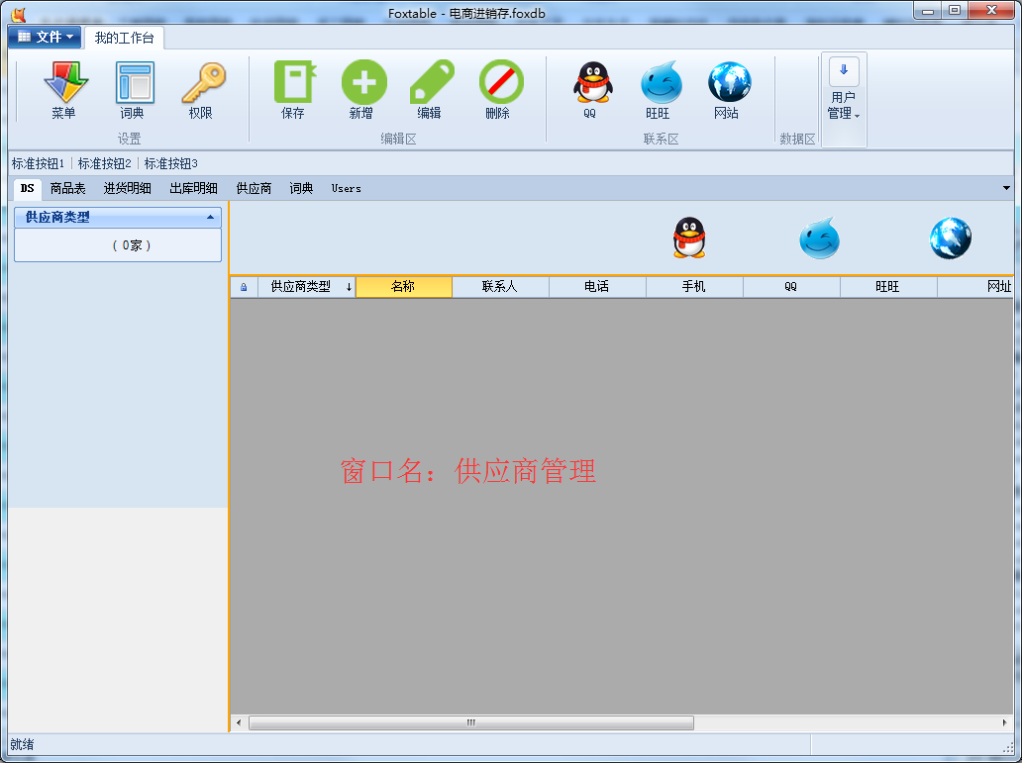
Task: Click the QQ penguin ribbon icon
Action: click(591, 90)
